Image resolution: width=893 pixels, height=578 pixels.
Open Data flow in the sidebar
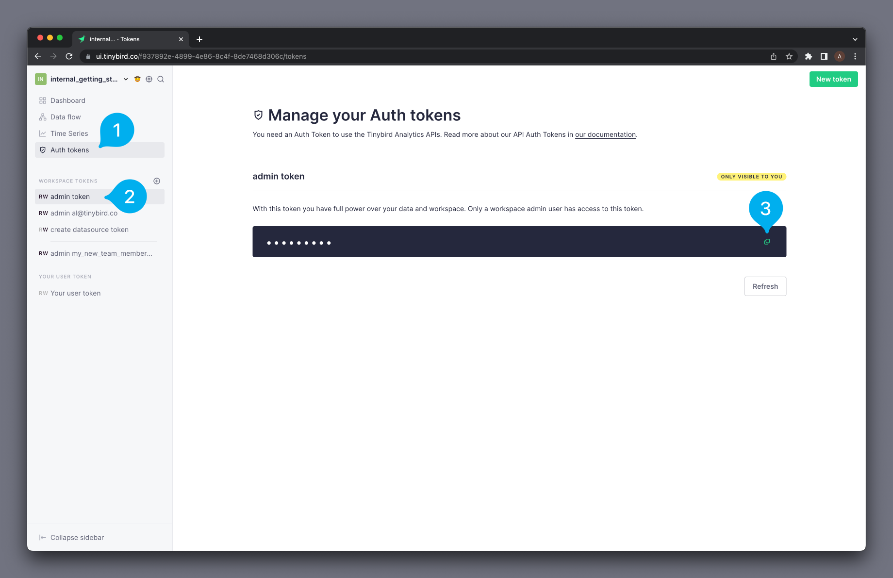click(x=100, y=117)
